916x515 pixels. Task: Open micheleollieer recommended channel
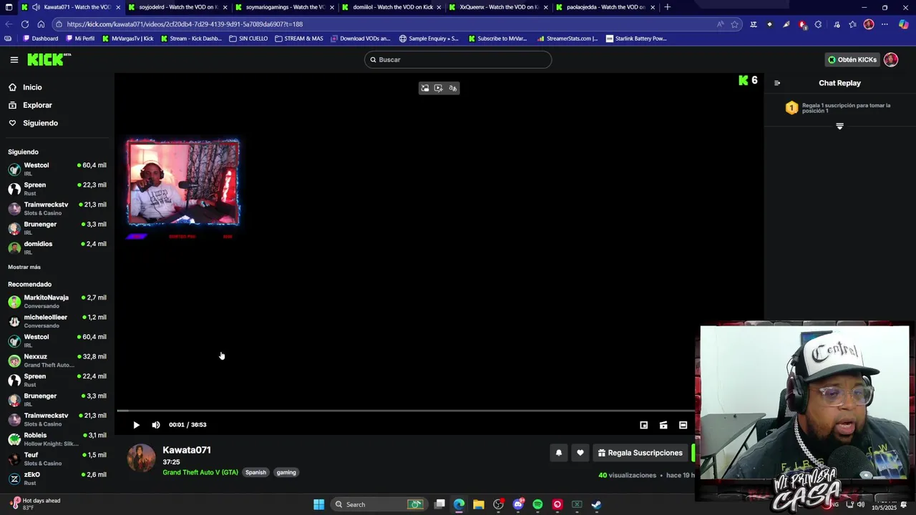57,321
